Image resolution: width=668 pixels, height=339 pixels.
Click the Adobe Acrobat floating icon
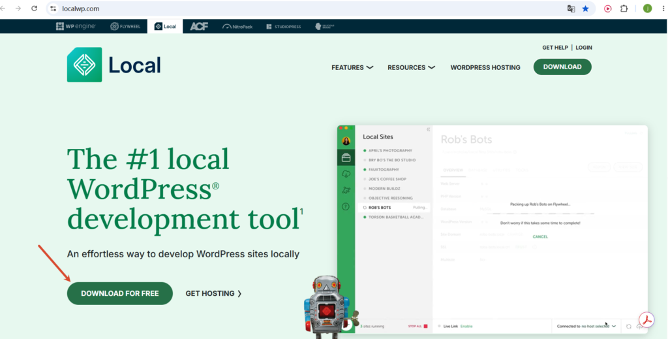coord(646,320)
